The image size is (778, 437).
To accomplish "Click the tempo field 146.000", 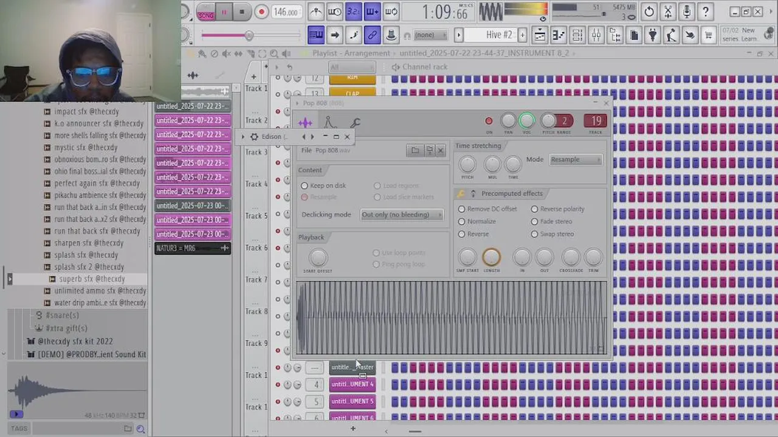I will click(x=286, y=12).
